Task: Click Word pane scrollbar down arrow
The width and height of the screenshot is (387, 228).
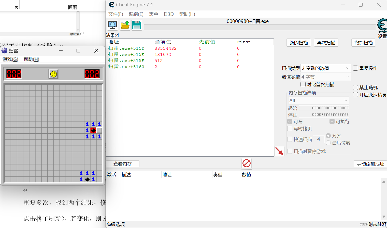Action: 78,30
